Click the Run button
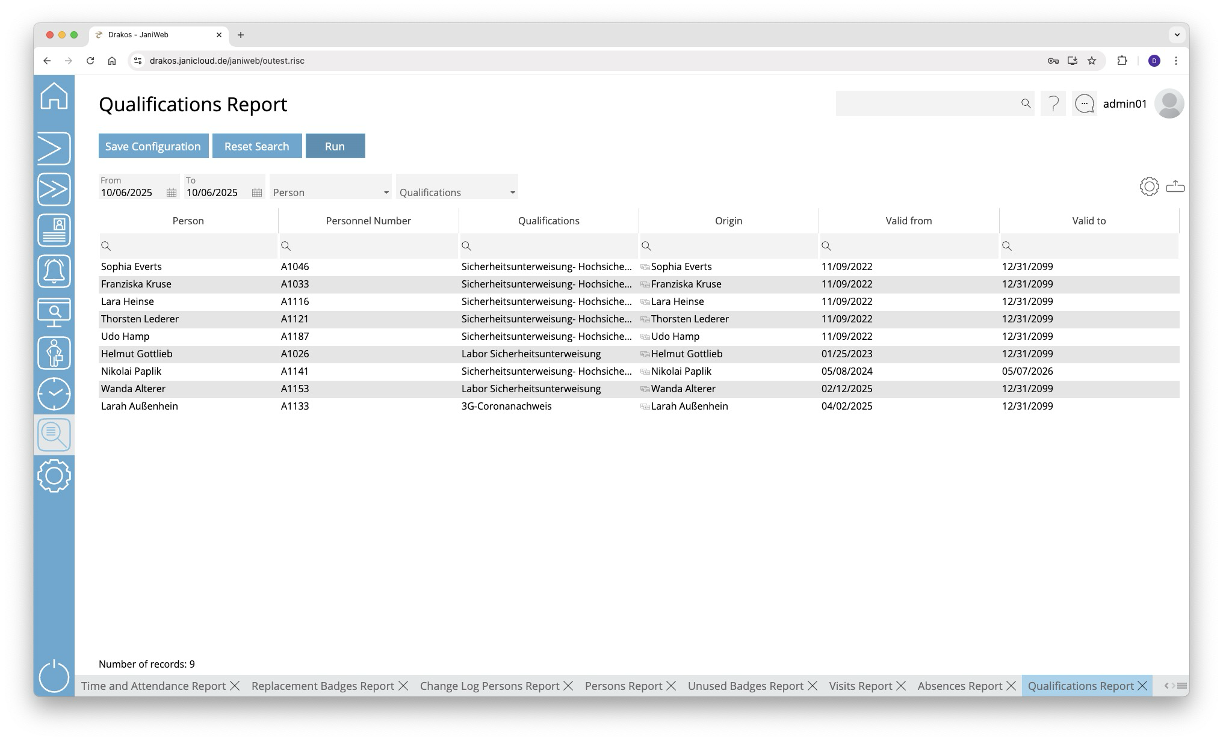This screenshot has height=741, width=1223. [335, 146]
